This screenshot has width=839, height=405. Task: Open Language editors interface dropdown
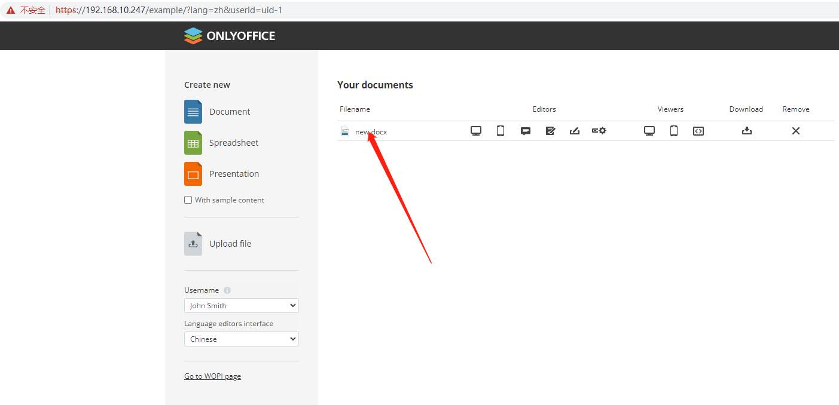click(242, 339)
